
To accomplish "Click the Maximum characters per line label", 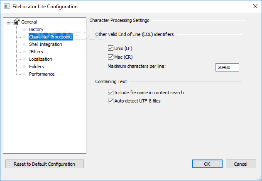I will click(137, 66).
